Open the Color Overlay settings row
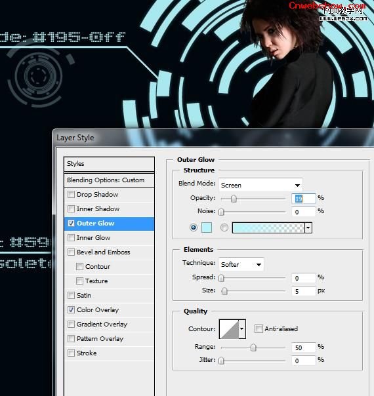 click(x=109, y=310)
